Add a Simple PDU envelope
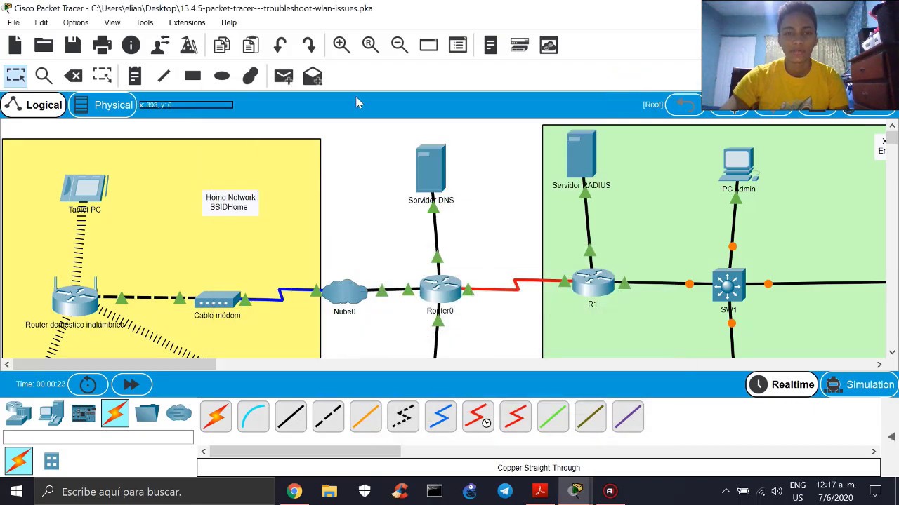 point(283,76)
